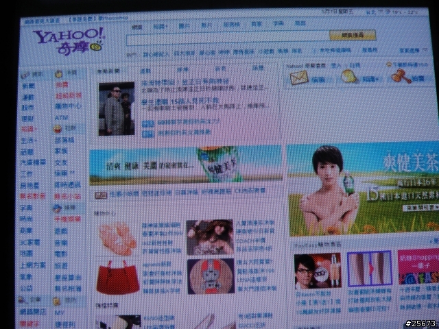The image size is (439, 329).
Task: Open the red handbag product thumbnail
Action: [x=118, y=277]
